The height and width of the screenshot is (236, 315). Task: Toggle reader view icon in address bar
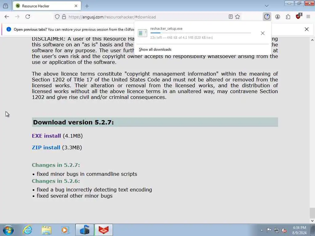(x=231, y=17)
